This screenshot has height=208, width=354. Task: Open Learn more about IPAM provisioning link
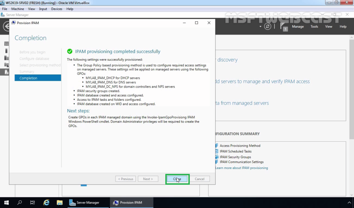pyautogui.click(x=242, y=168)
